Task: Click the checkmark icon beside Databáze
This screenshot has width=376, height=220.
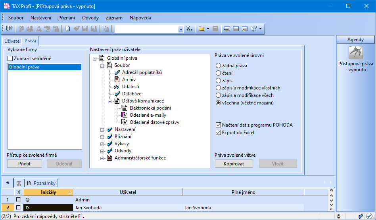Action: 117,94
